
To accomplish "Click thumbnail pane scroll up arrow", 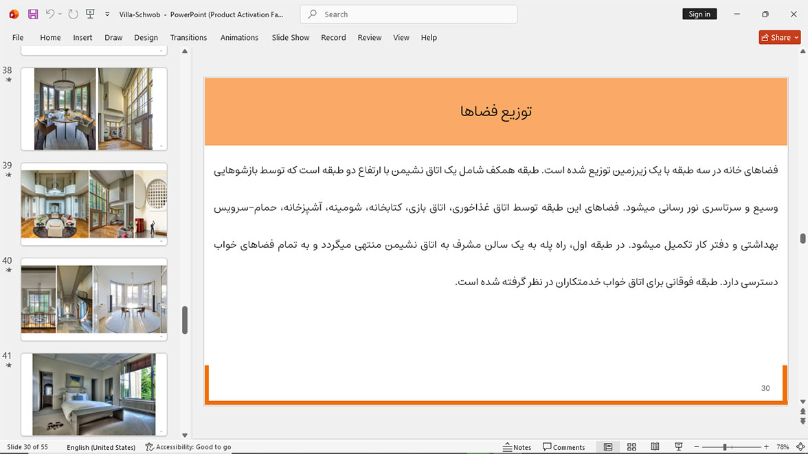I will 185,51.
